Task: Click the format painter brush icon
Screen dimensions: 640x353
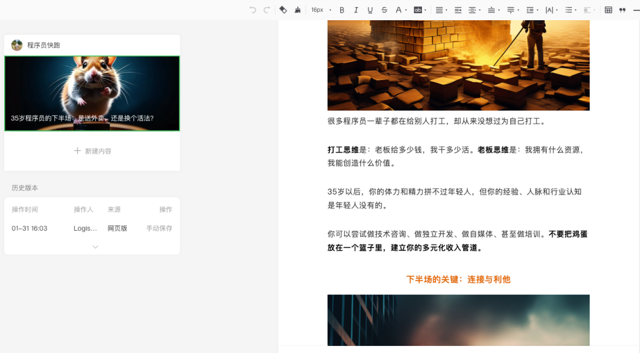Action: click(x=297, y=10)
